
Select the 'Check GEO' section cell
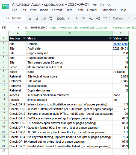tap(18, 137)
